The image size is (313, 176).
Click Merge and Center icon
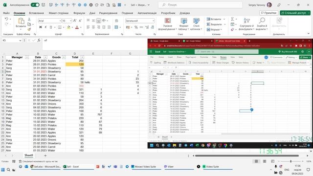point(116,27)
